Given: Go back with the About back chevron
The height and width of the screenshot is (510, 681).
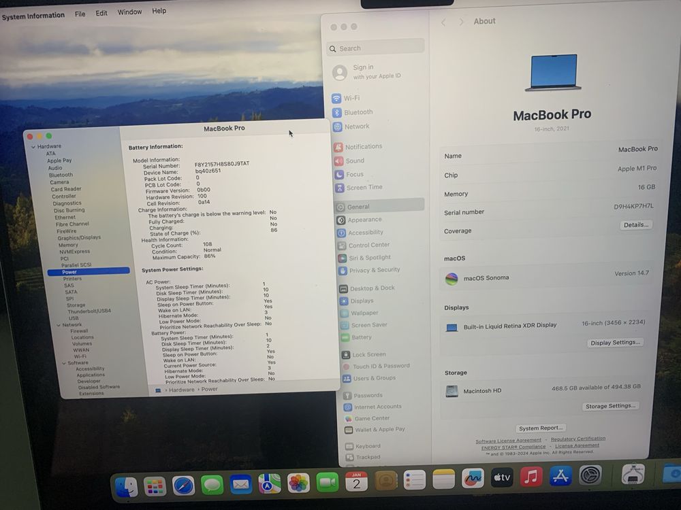Looking at the screenshot, I should 443,22.
